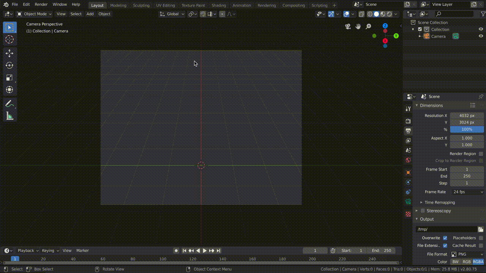
Task: Select the Rotate tool in the toolbar
Action: point(9,66)
